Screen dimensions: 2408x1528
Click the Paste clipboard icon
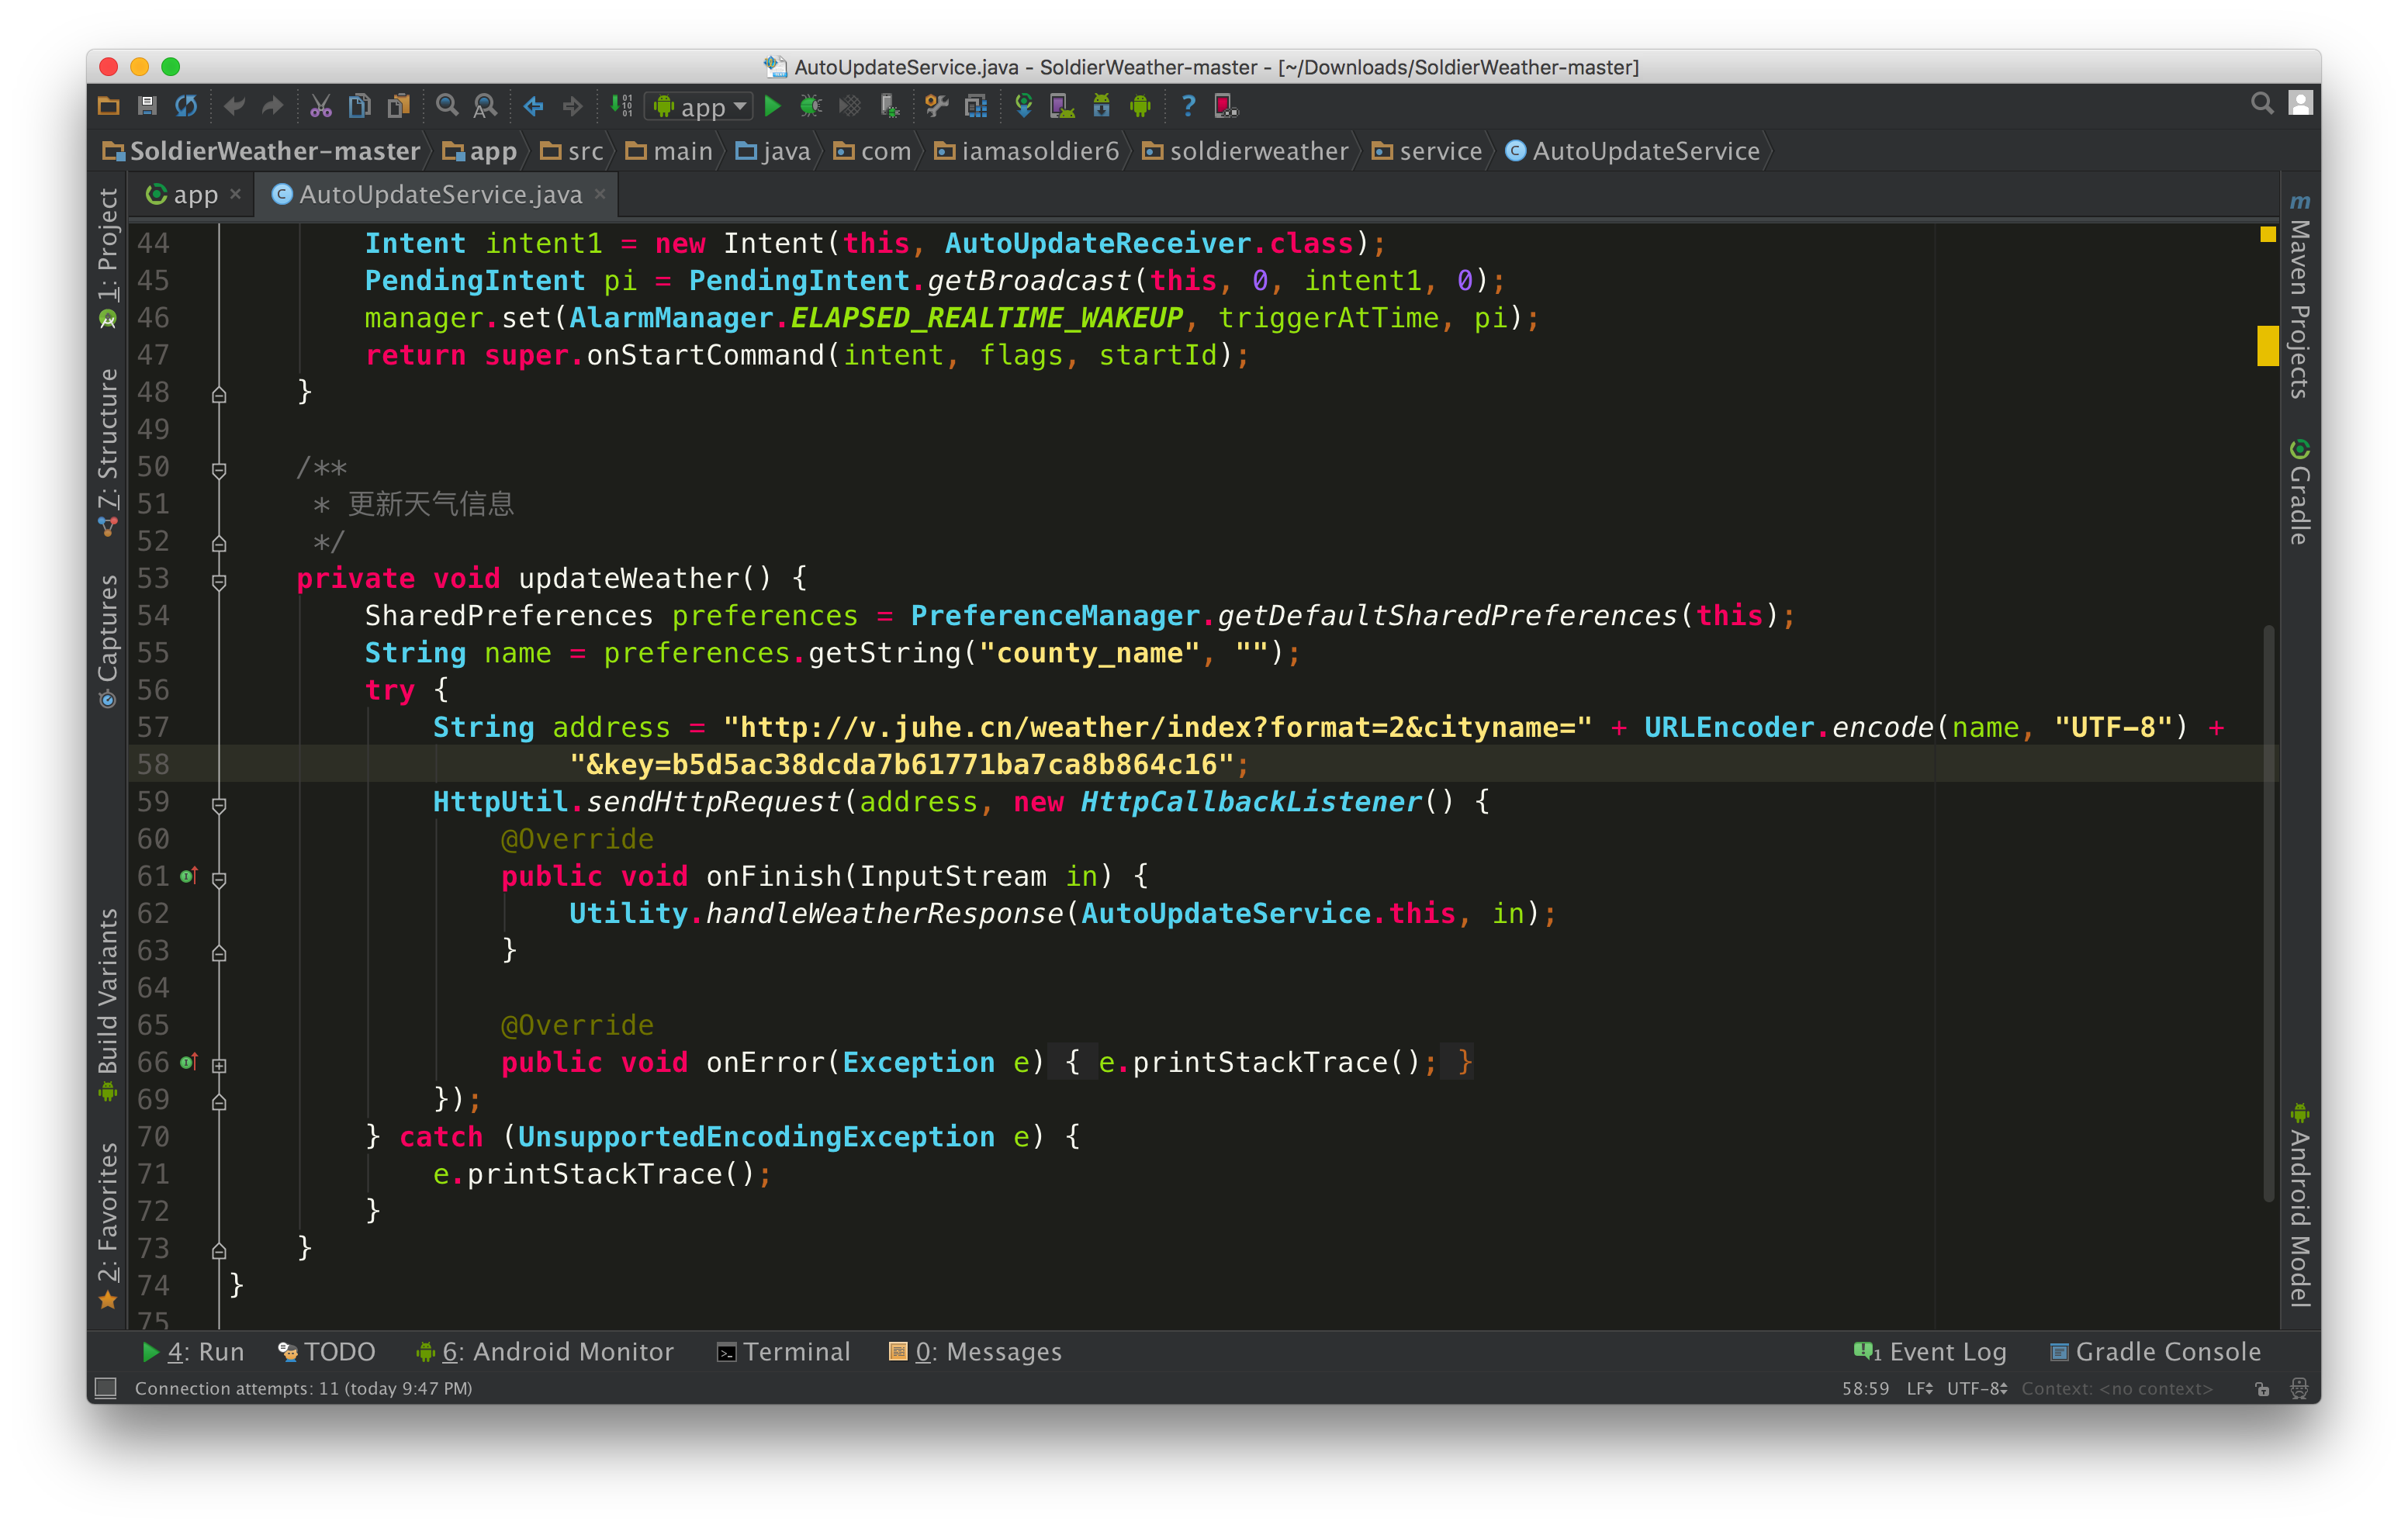point(399,106)
